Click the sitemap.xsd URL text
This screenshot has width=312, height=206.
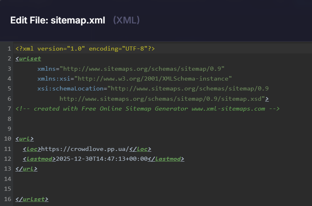click(x=162, y=99)
